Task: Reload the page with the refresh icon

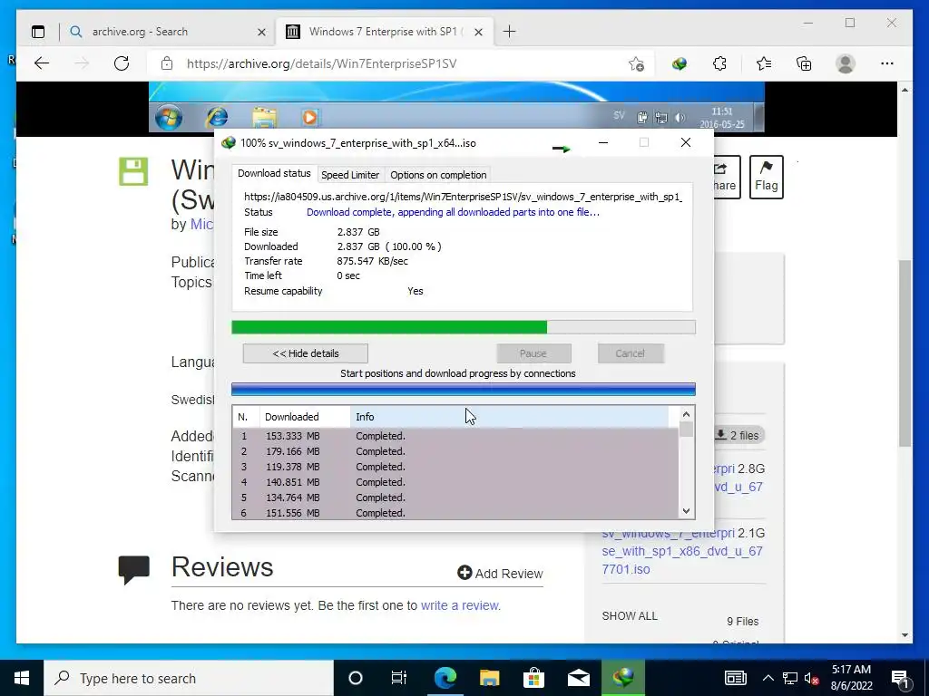Action: click(122, 63)
